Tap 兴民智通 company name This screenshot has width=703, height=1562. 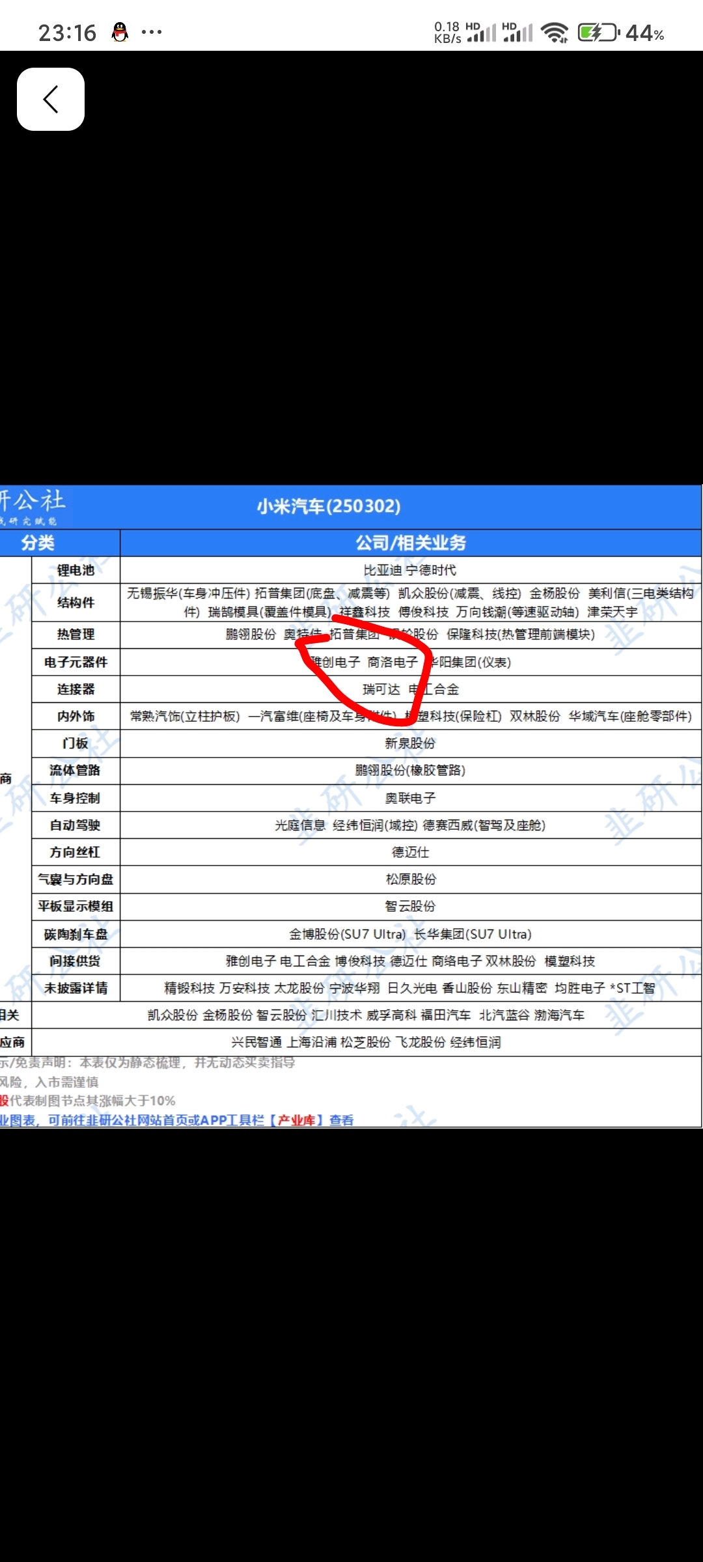(256, 1043)
